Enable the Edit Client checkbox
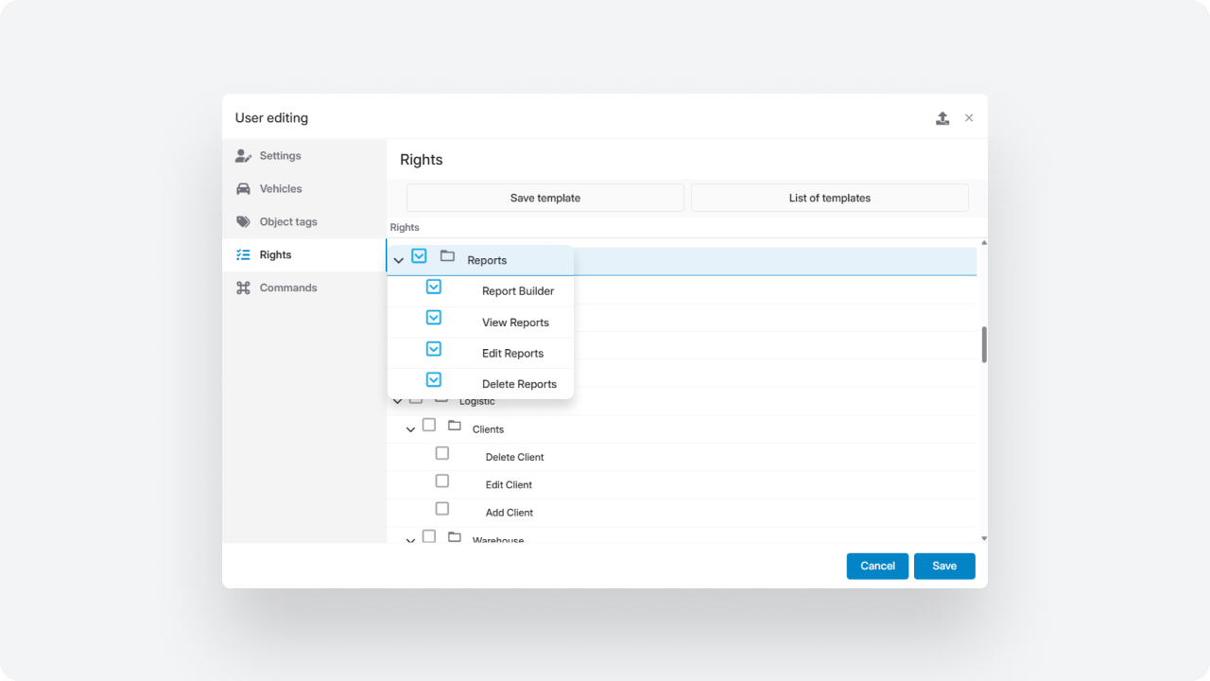Viewport: 1210px width, 681px height. click(441, 480)
